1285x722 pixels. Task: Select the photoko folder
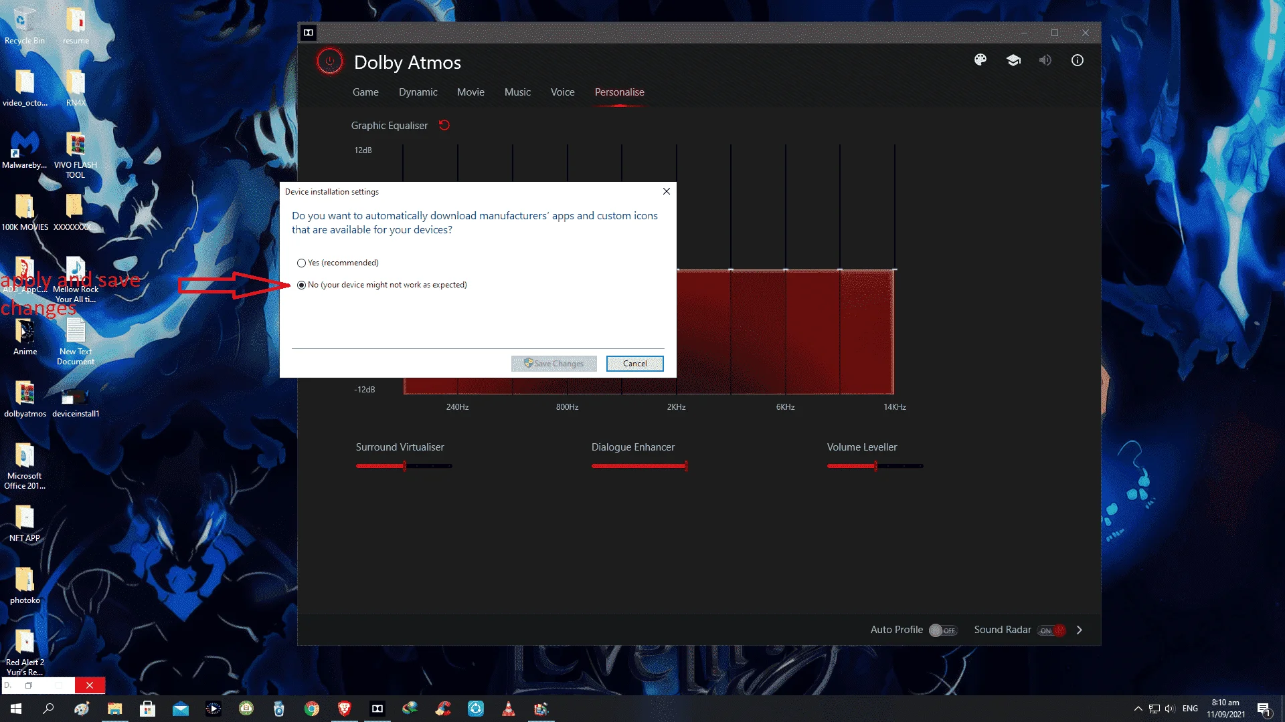coord(25,585)
